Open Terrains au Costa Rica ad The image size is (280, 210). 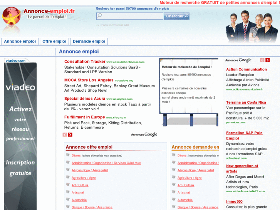246,102
